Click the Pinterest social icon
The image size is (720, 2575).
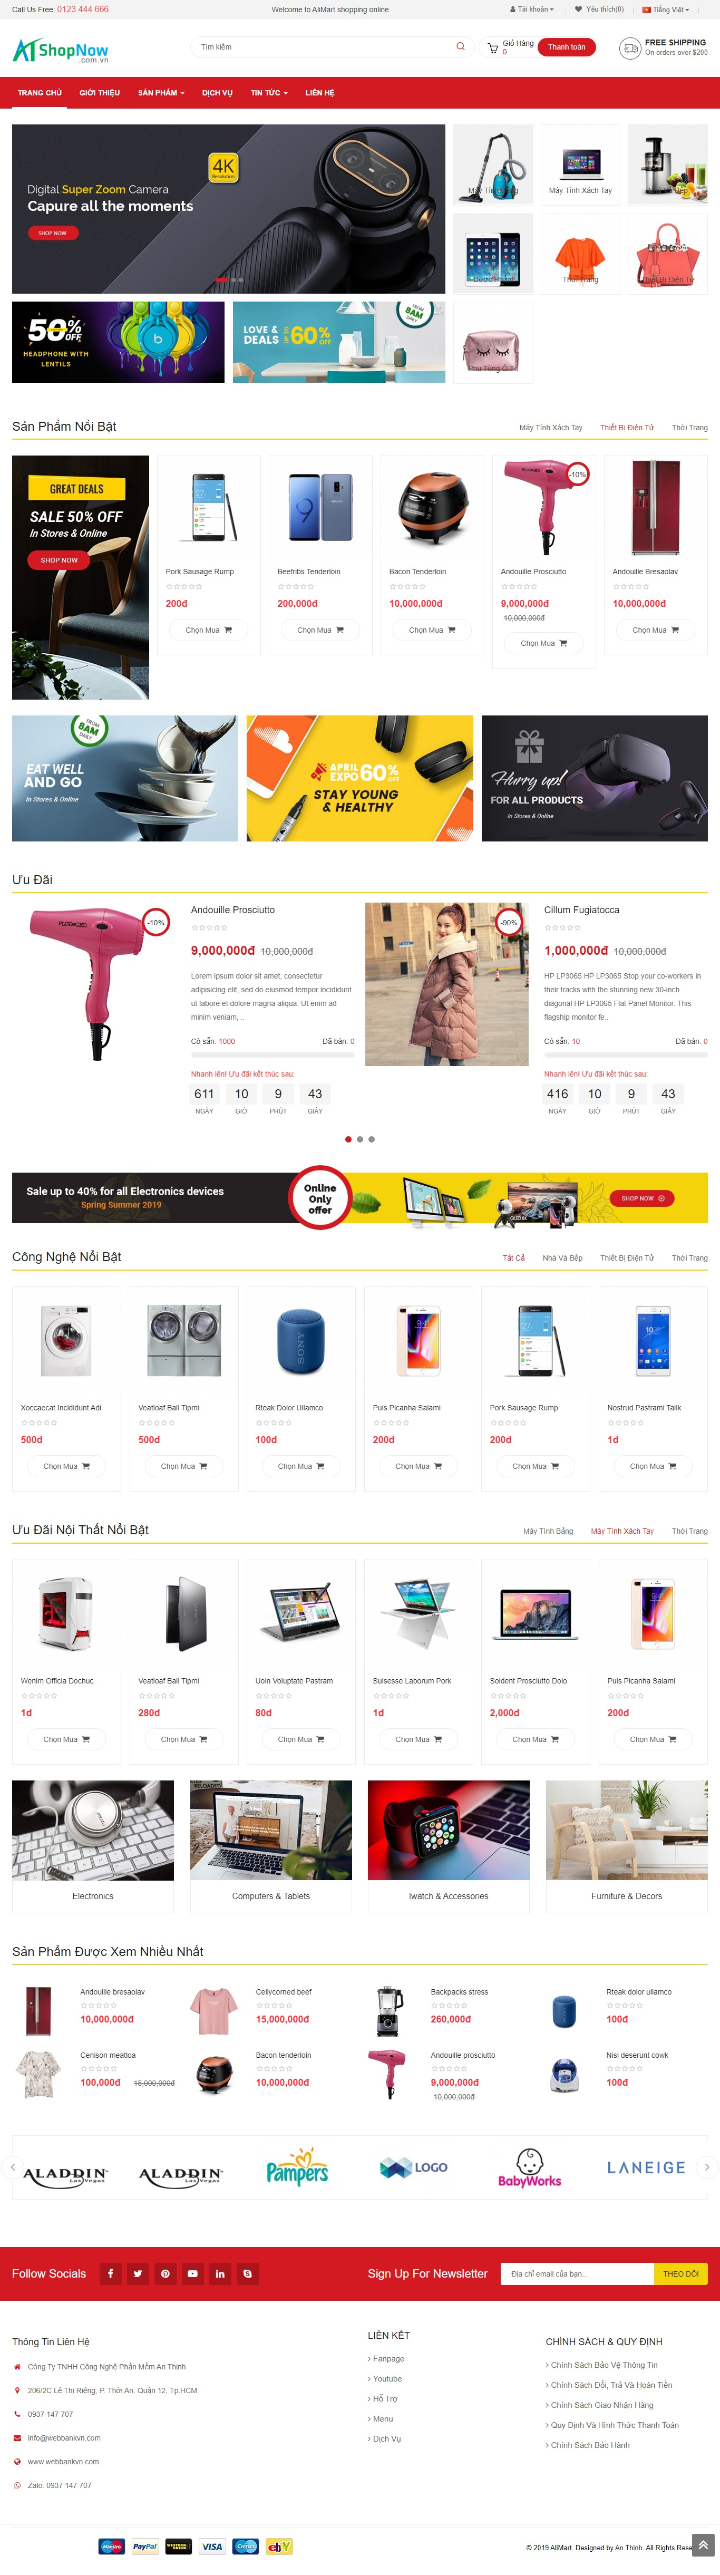(165, 2273)
